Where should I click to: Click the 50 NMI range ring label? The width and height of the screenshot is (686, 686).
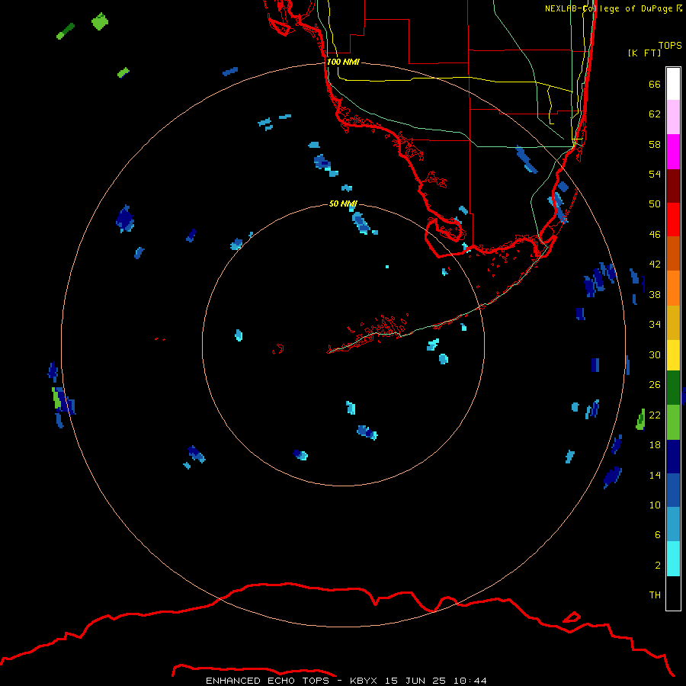[343, 204]
